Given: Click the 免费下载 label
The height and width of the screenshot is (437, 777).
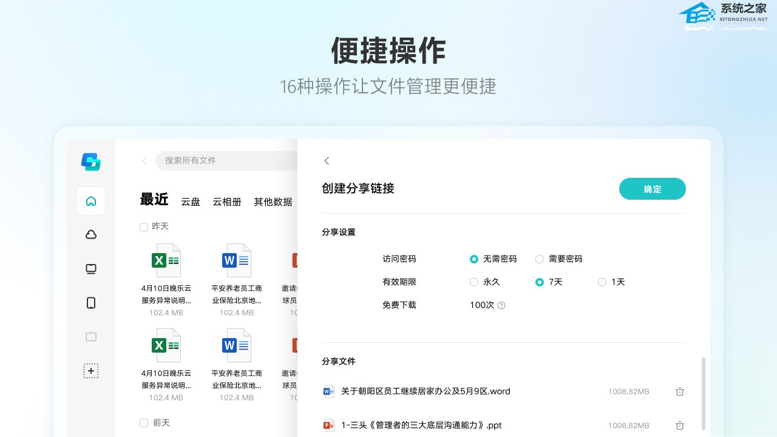Looking at the screenshot, I should tap(399, 305).
